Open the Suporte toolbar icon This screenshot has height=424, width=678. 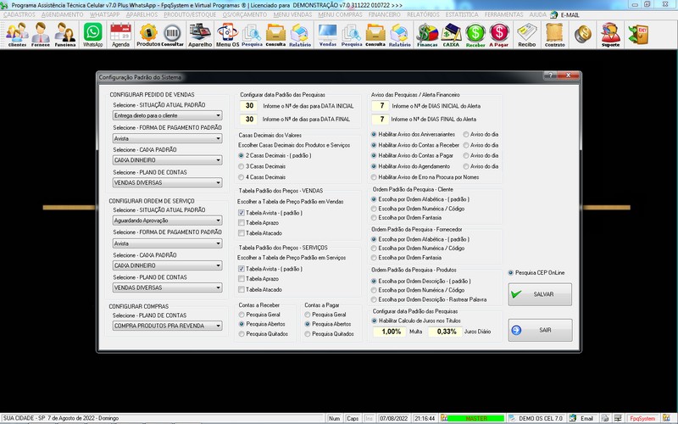[610, 35]
